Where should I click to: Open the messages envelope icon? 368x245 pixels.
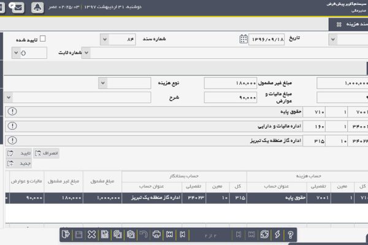18,8
